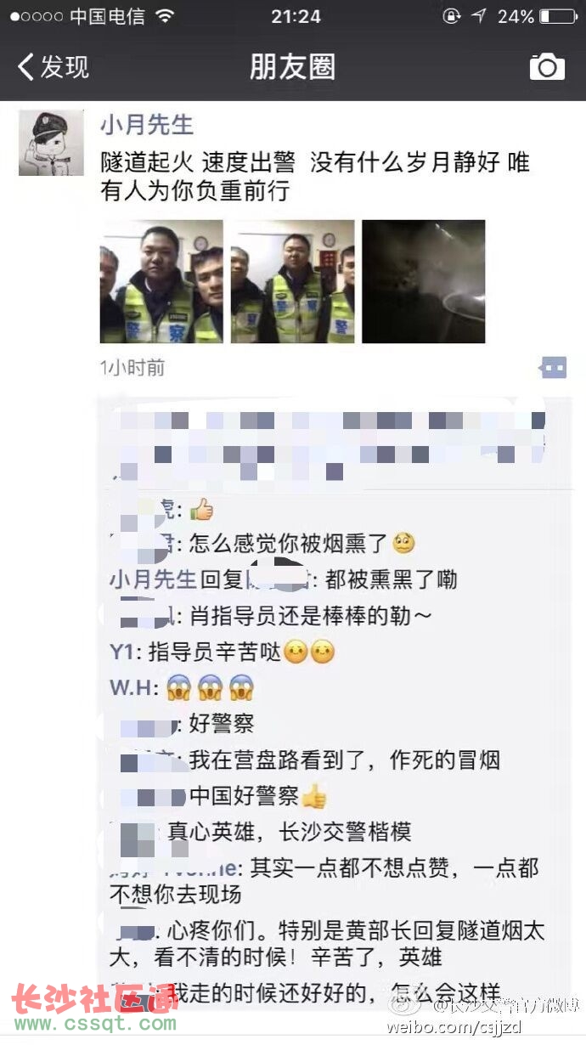Tap comment 真心英雄，长沙交警楷模
The height and width of the screenshot is (1045, 586).
point(290,830)
